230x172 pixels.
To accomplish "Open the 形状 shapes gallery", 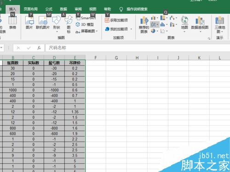I will 57,24.
